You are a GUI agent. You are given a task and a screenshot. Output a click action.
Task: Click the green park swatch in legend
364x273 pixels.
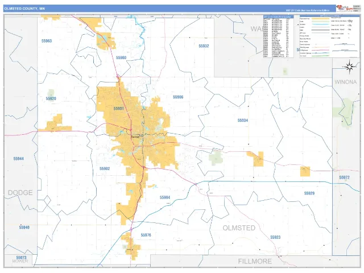(x=320, y=22)
